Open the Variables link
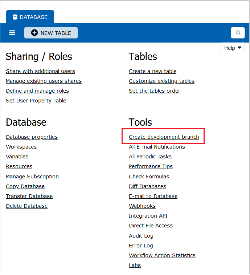250x275 pixels. [x=17, y=157]
